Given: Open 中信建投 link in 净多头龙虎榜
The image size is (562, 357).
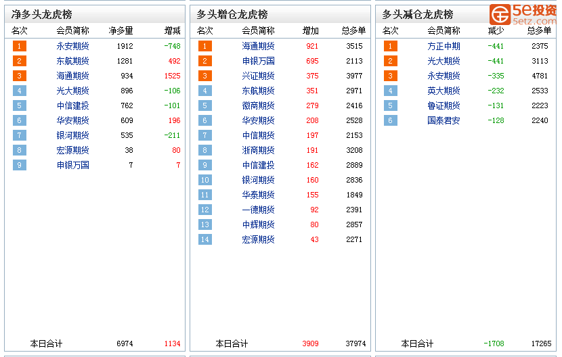Looking at the screenshot, I should (72, 105).
